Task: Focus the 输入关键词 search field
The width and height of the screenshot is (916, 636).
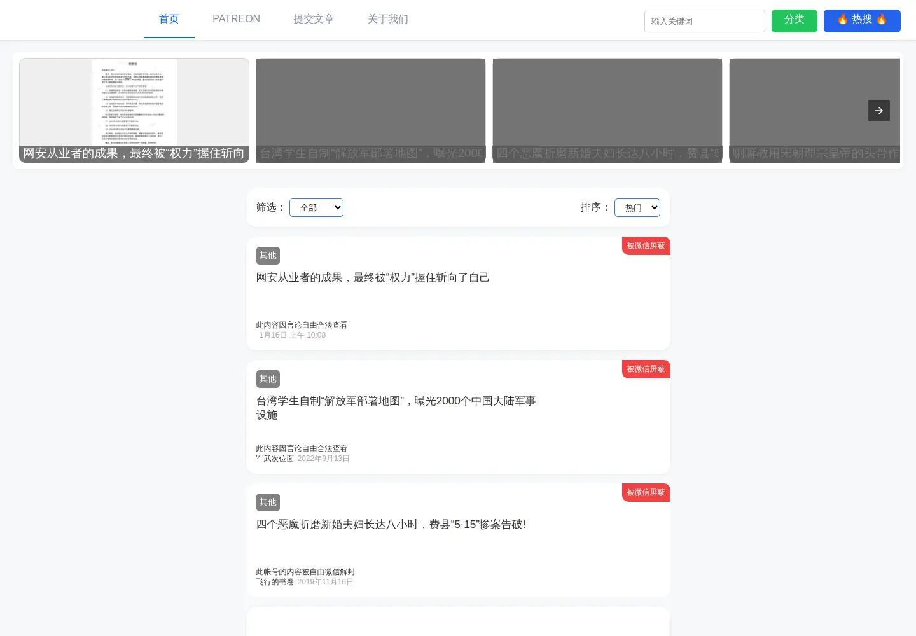Action: tap(704, 21)
